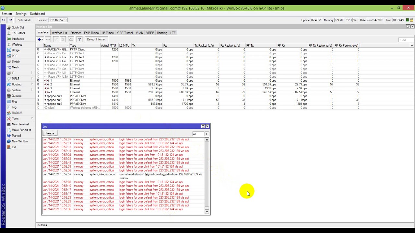
Task: Open the CAPsMAN sidebar entry
Action: 18,33
